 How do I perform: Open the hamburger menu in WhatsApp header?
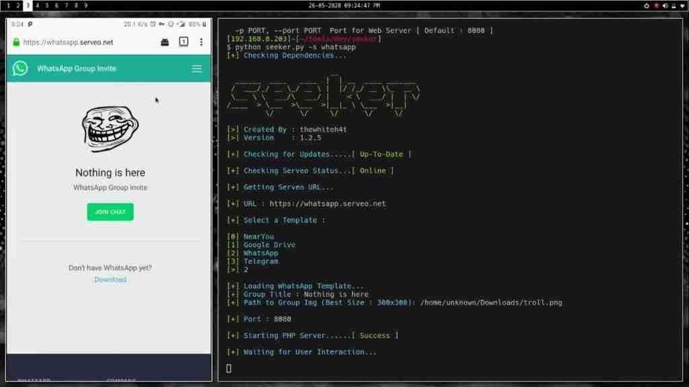pos(197,69)
